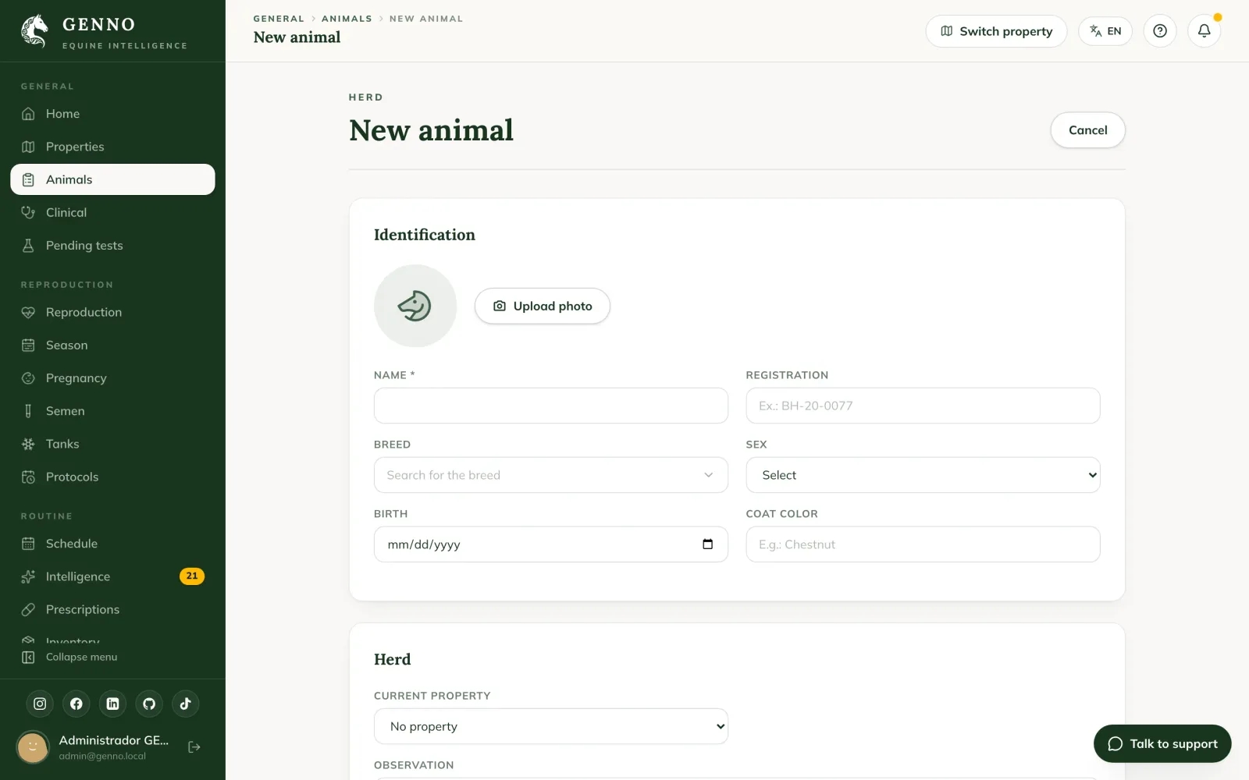
Task: Open Semen page
Action: [x=112, y=411]
